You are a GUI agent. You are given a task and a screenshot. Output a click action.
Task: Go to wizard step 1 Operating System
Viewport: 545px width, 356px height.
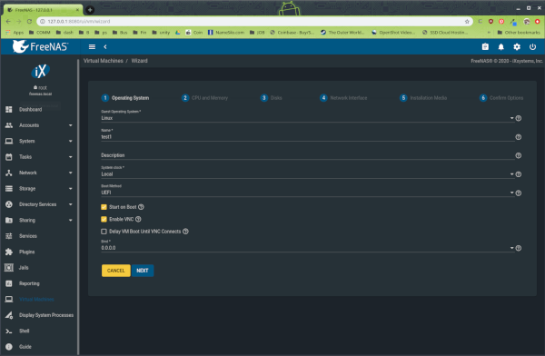click(125, 98)
